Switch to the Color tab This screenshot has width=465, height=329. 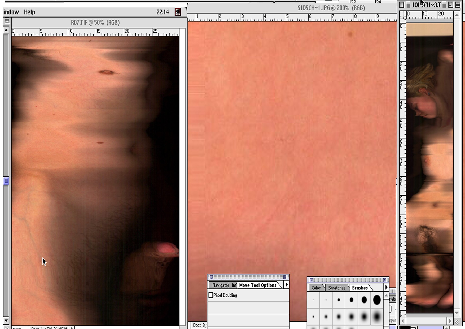click(316, 288)
